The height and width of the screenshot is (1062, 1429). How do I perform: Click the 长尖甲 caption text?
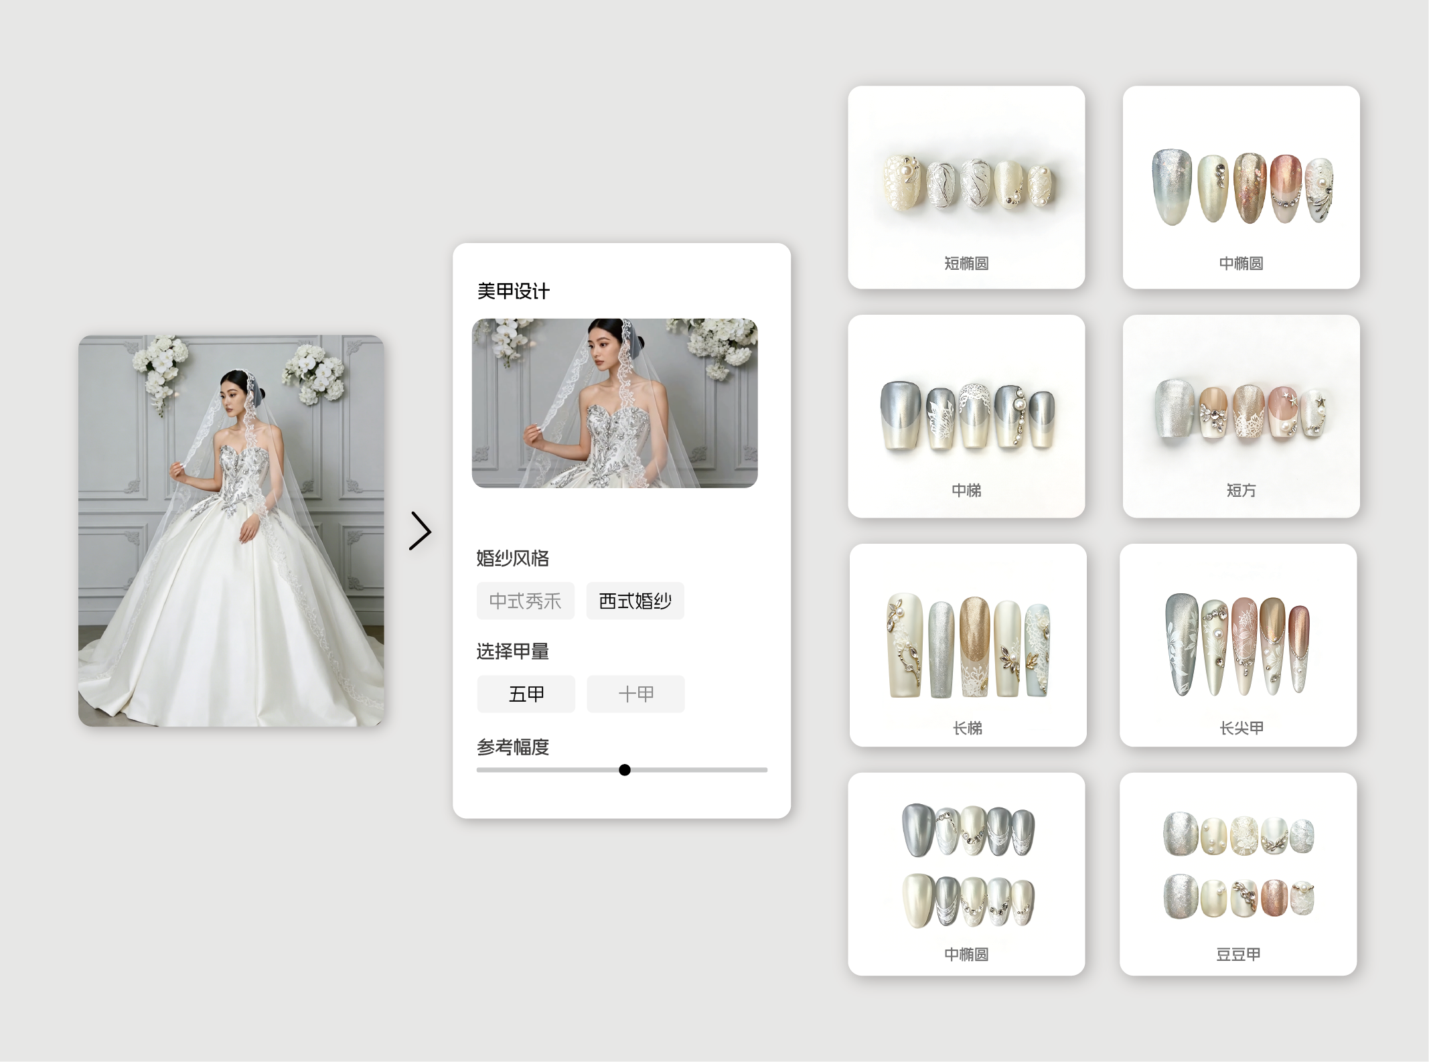point(1241,728)
